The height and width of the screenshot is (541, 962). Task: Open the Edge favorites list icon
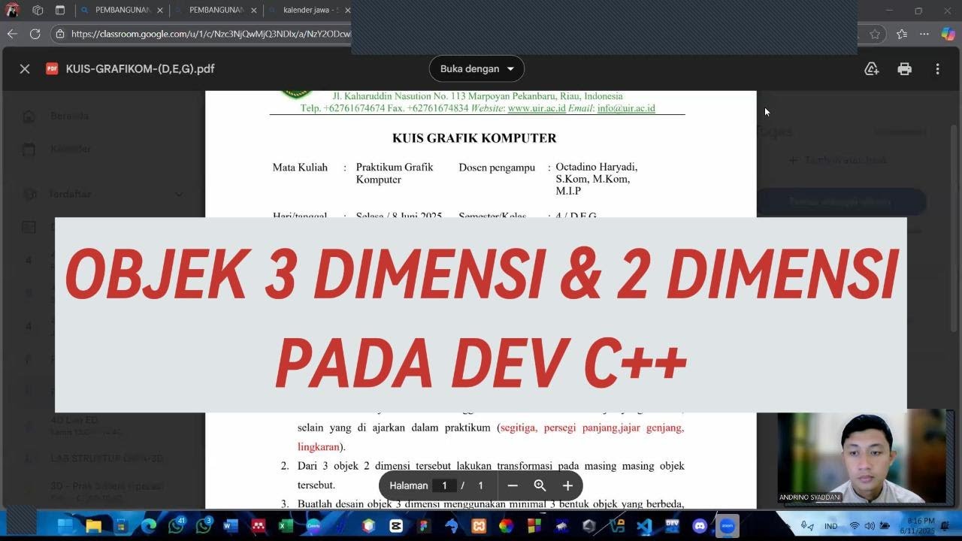pos(902,34)
